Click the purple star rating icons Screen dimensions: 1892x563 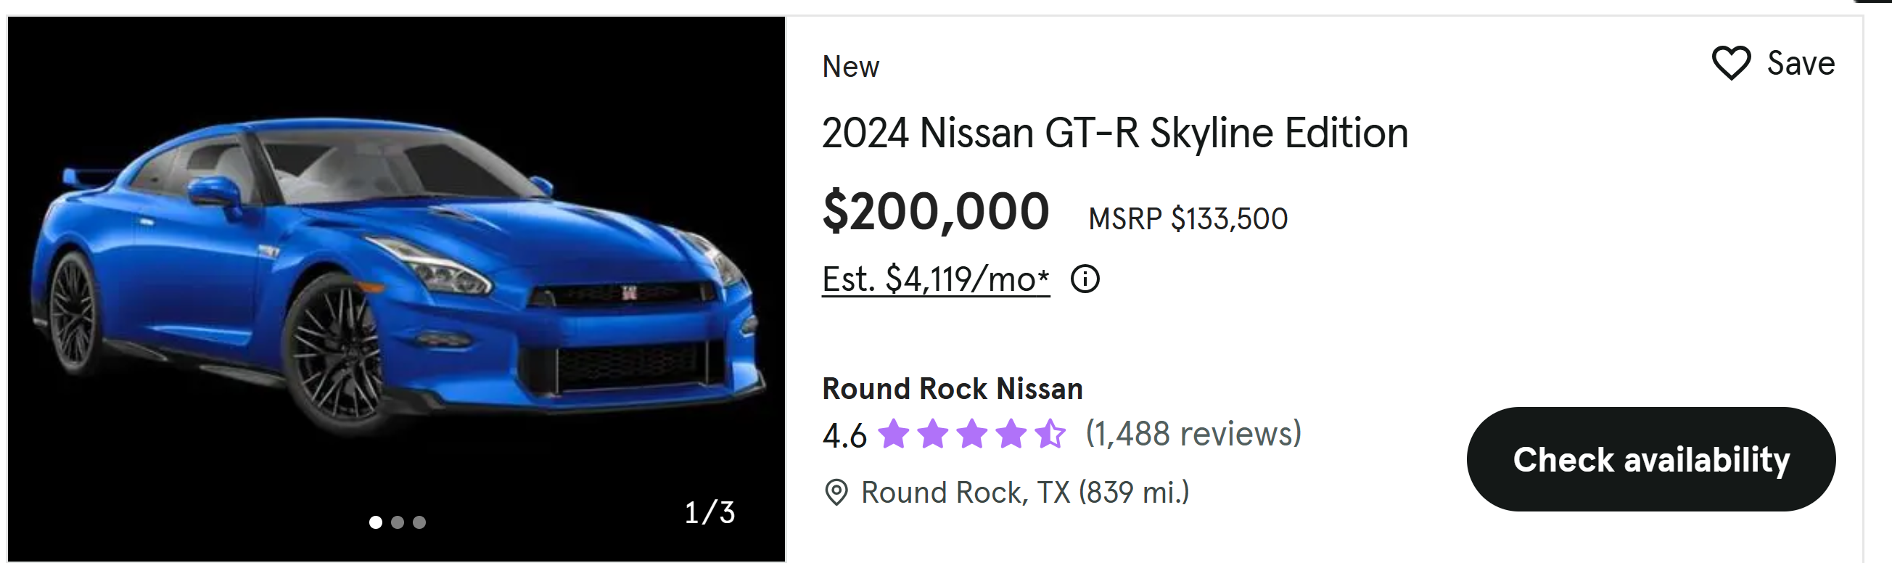click(971, 434)
